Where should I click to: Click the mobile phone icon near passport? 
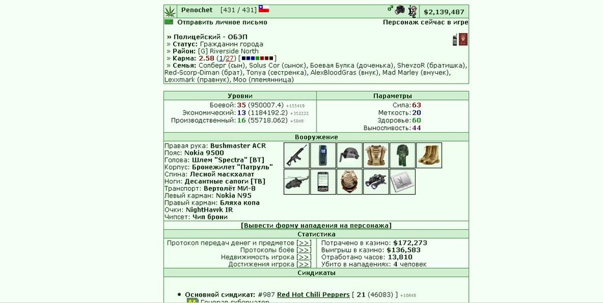(455, 39)
